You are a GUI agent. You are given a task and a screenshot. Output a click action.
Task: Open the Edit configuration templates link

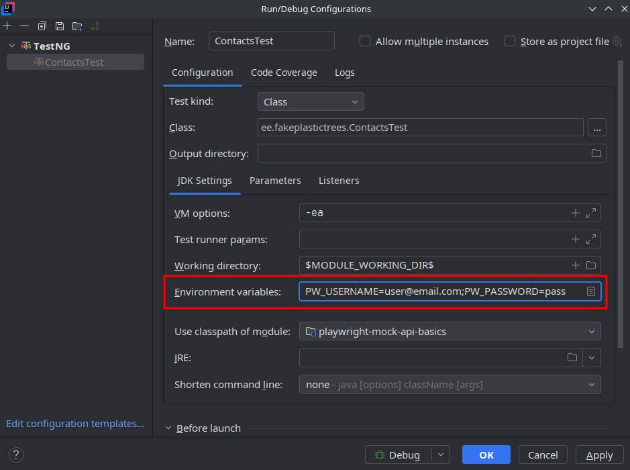click(75, 424)
